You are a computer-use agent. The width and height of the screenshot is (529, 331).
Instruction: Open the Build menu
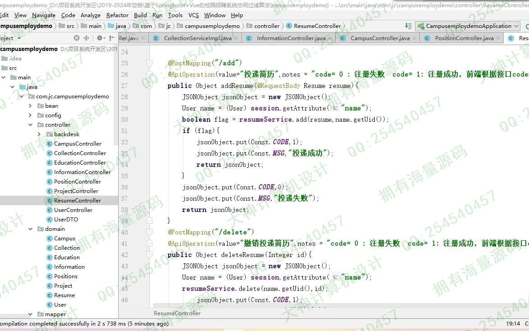[140, 15]
